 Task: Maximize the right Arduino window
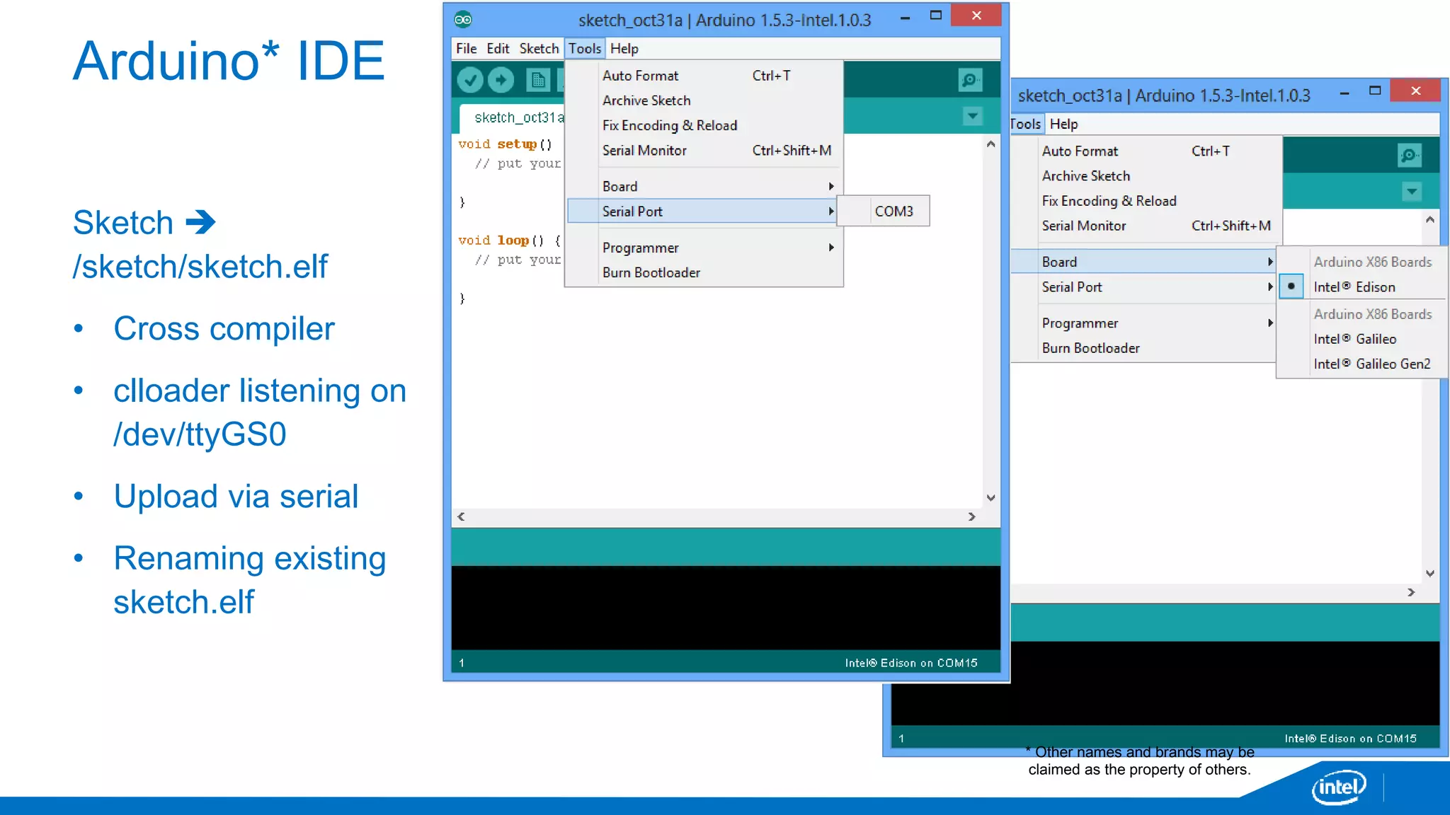click(1375, 91)
